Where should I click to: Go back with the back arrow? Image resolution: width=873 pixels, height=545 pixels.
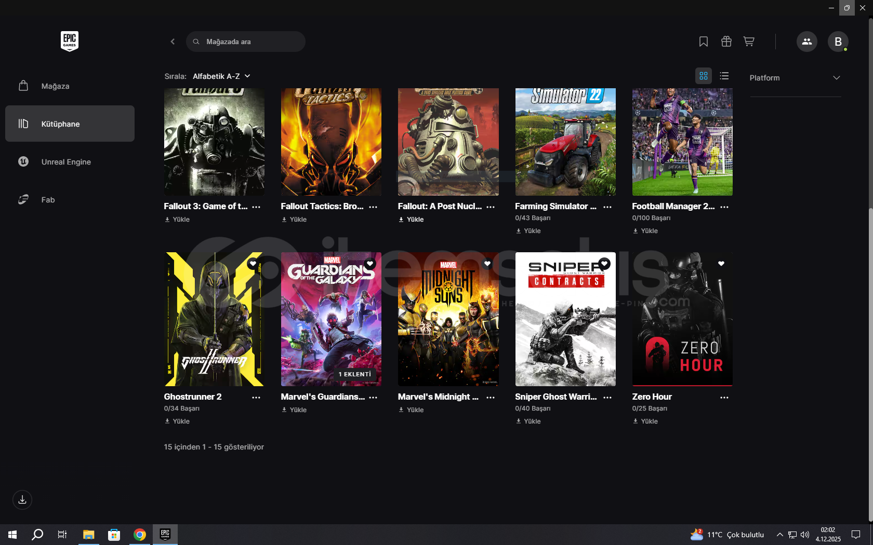click(173, 42)
